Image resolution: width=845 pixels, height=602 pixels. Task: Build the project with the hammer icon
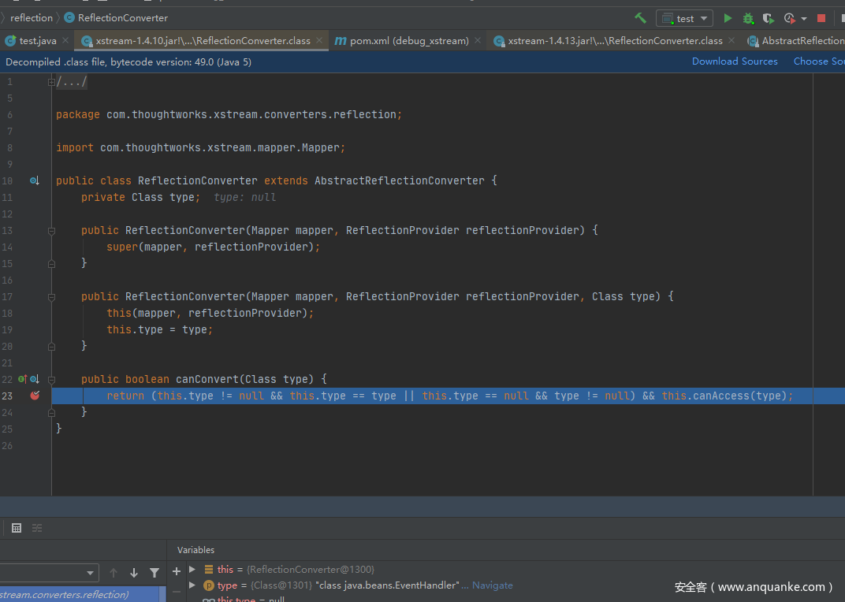tap(640, 18)
